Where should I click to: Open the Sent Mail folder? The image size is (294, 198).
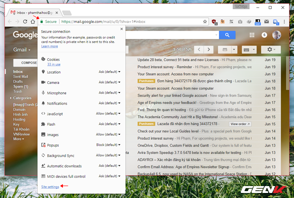pos(21,77)
